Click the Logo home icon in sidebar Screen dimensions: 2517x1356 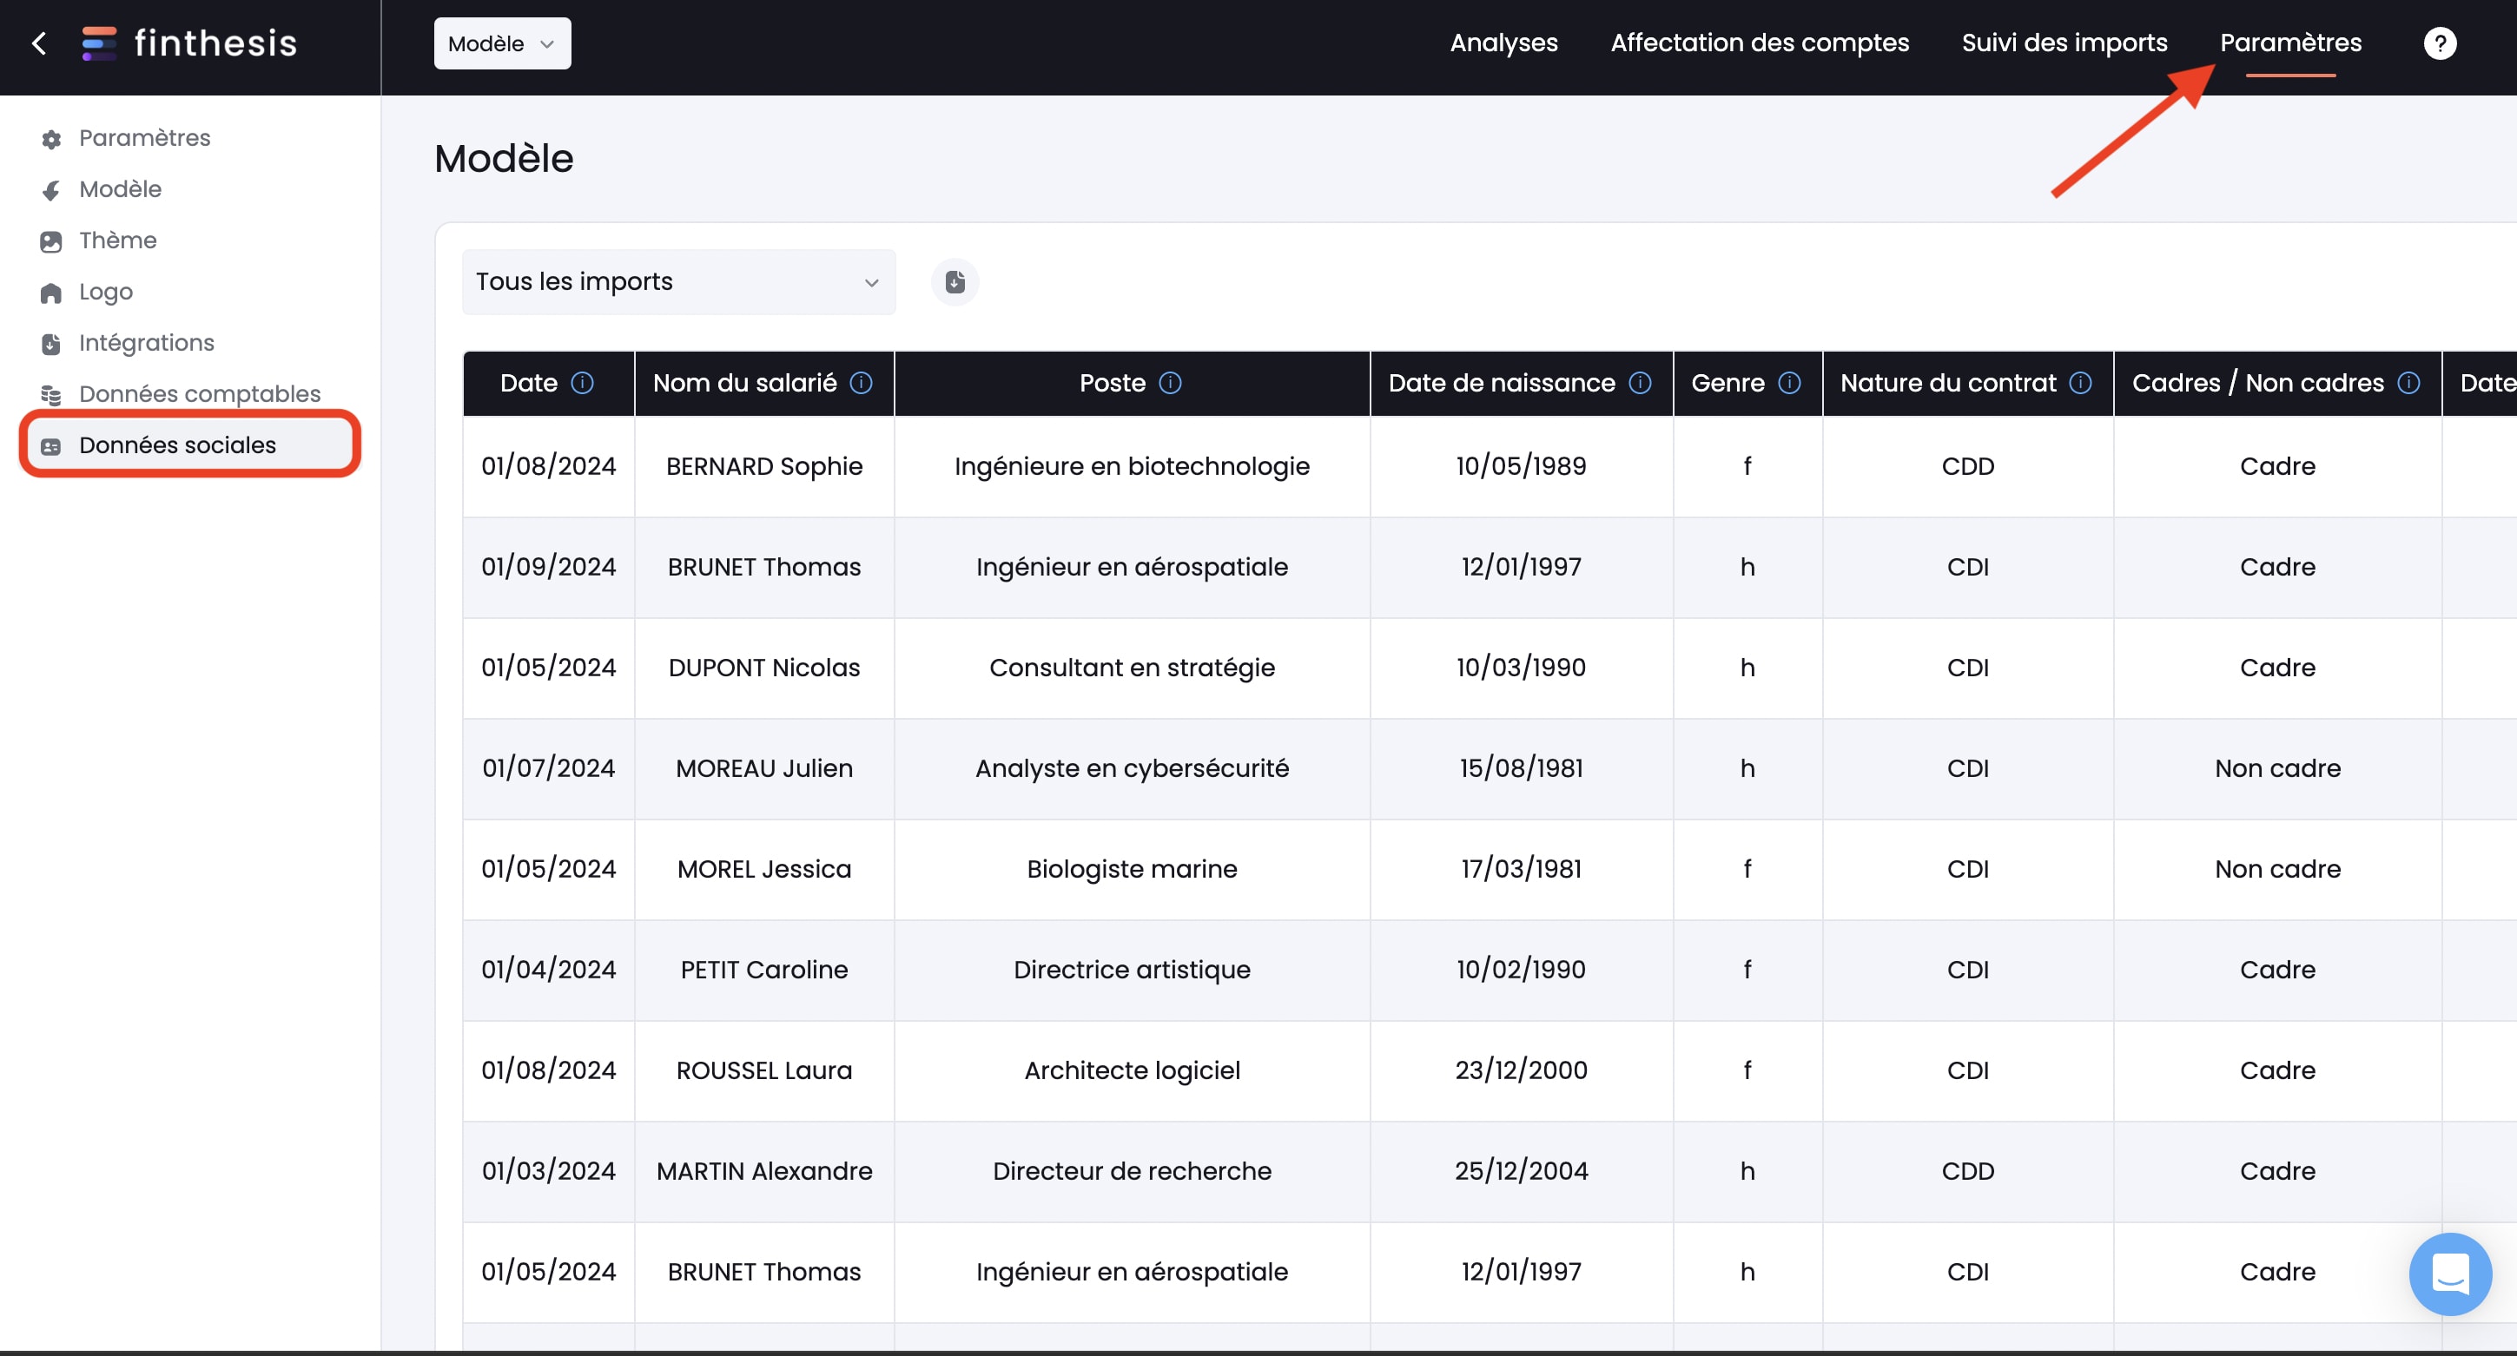pyautogui.click(x=50, y=292)
